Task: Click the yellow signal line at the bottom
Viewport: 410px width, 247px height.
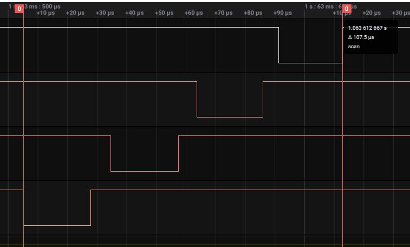Action: click(217, 245)
